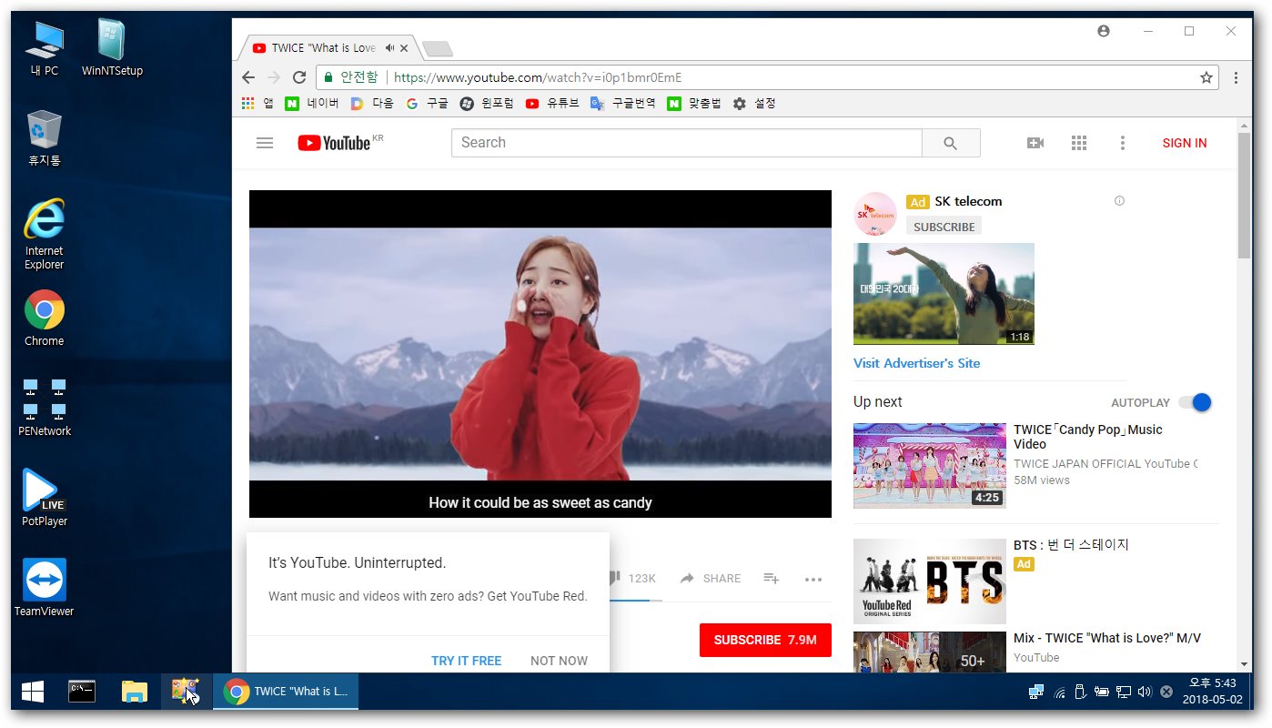The width and height of the screenshot is (1272, 728).
Task: Share the video via SHARE button
Action: pos(711,578)
